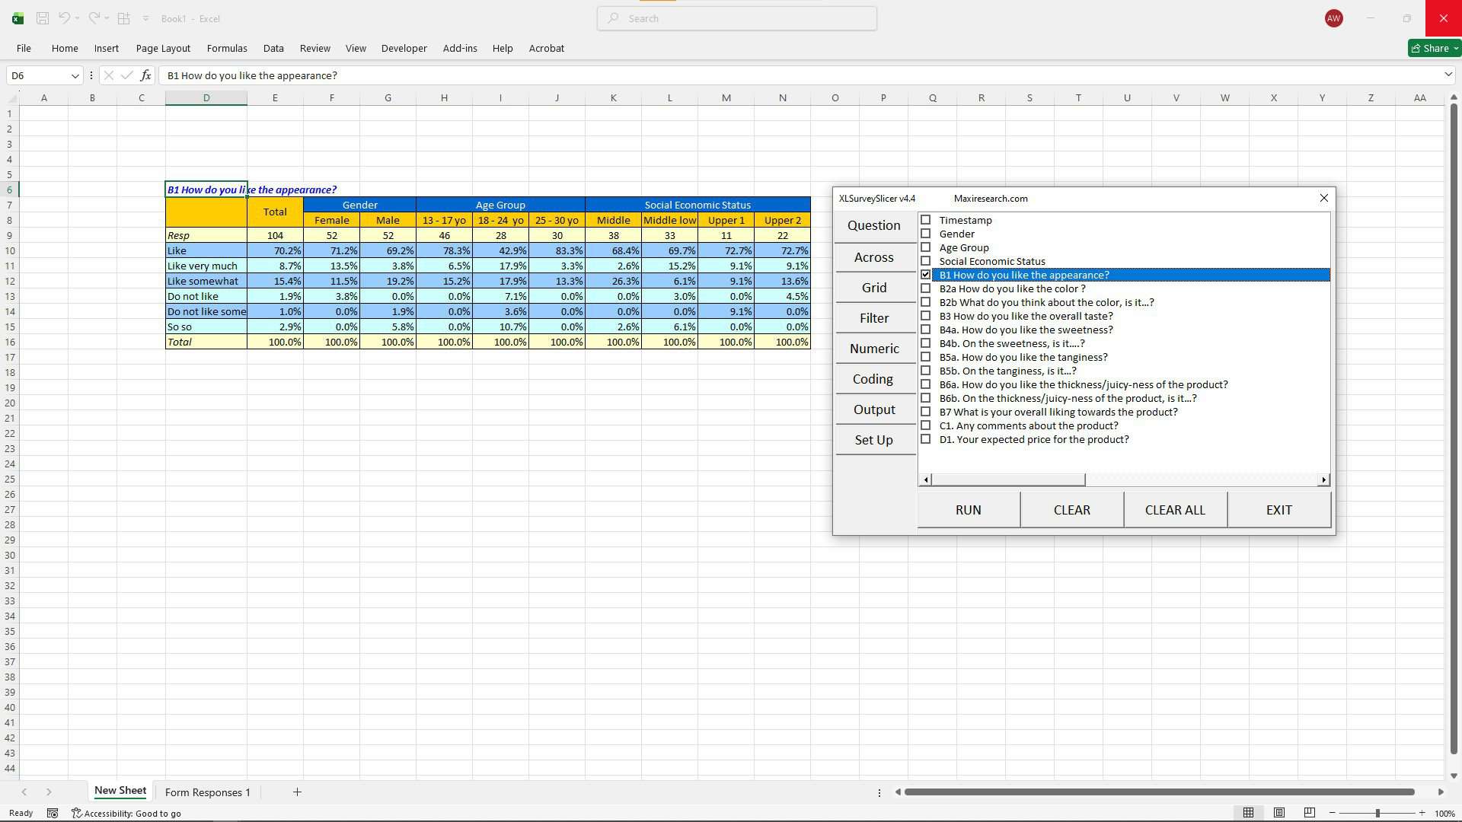Click the CLEAR button
The height and width of the screenshot is (822, 1462).
pyautogui.click(x=1072, y=510)
